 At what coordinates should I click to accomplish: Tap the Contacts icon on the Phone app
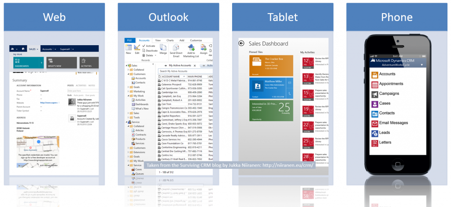click(374, 114)
